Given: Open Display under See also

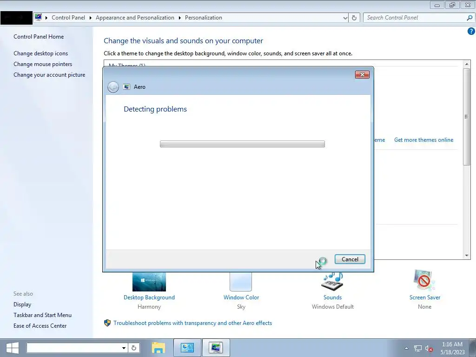Looking at the screenshot, I should tap(22, 304).
